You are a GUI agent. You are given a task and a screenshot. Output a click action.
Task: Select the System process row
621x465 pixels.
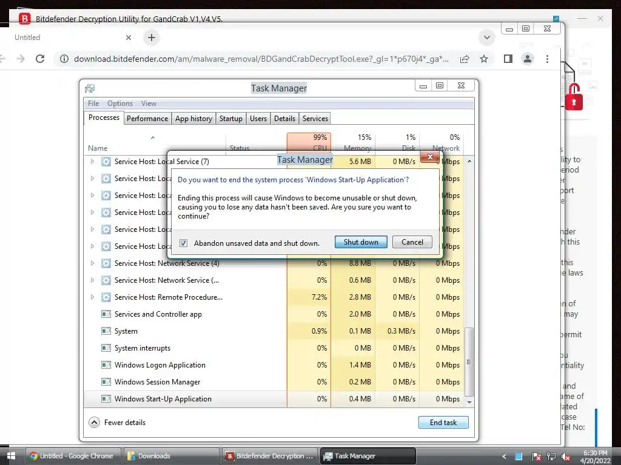[274, 331]
